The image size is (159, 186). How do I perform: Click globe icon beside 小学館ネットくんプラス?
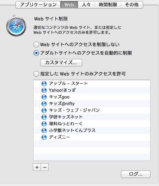coord(44,131)
